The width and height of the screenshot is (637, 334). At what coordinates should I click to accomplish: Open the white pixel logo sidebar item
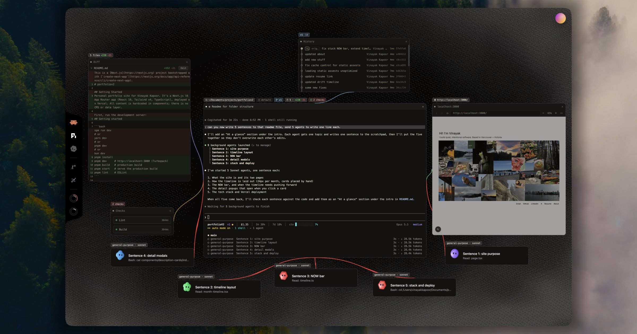tap(74, 136)
